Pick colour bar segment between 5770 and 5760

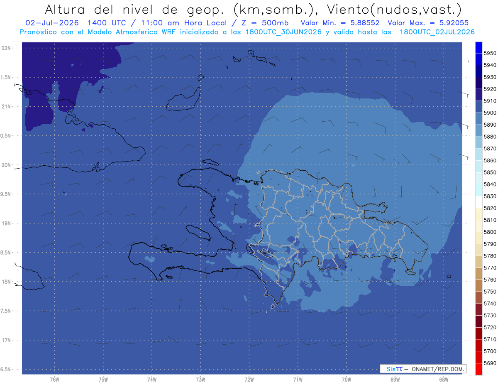pos(478,274)
